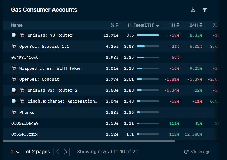Click building icon beside Uniswap: V3 Router
Image resolution: width=227 pixels, height=160 pixels.
[x=14, y=35]
